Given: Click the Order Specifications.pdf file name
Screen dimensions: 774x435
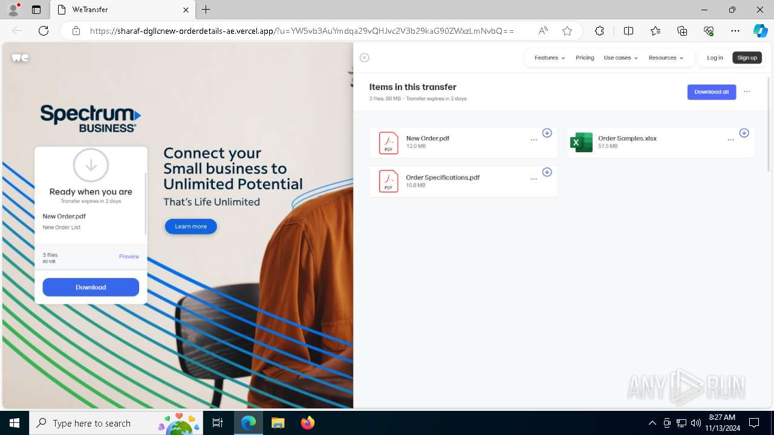Looking at the screenshot, I should click(443, 178).
